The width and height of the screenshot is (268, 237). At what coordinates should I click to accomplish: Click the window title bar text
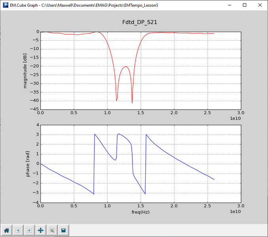pos(84,5)
